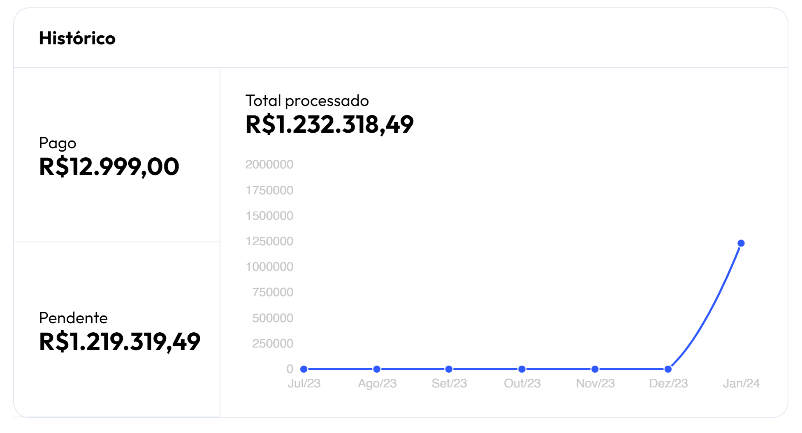
Task: Click the Jan/24 data point on chart
Action: pos(741,243)
